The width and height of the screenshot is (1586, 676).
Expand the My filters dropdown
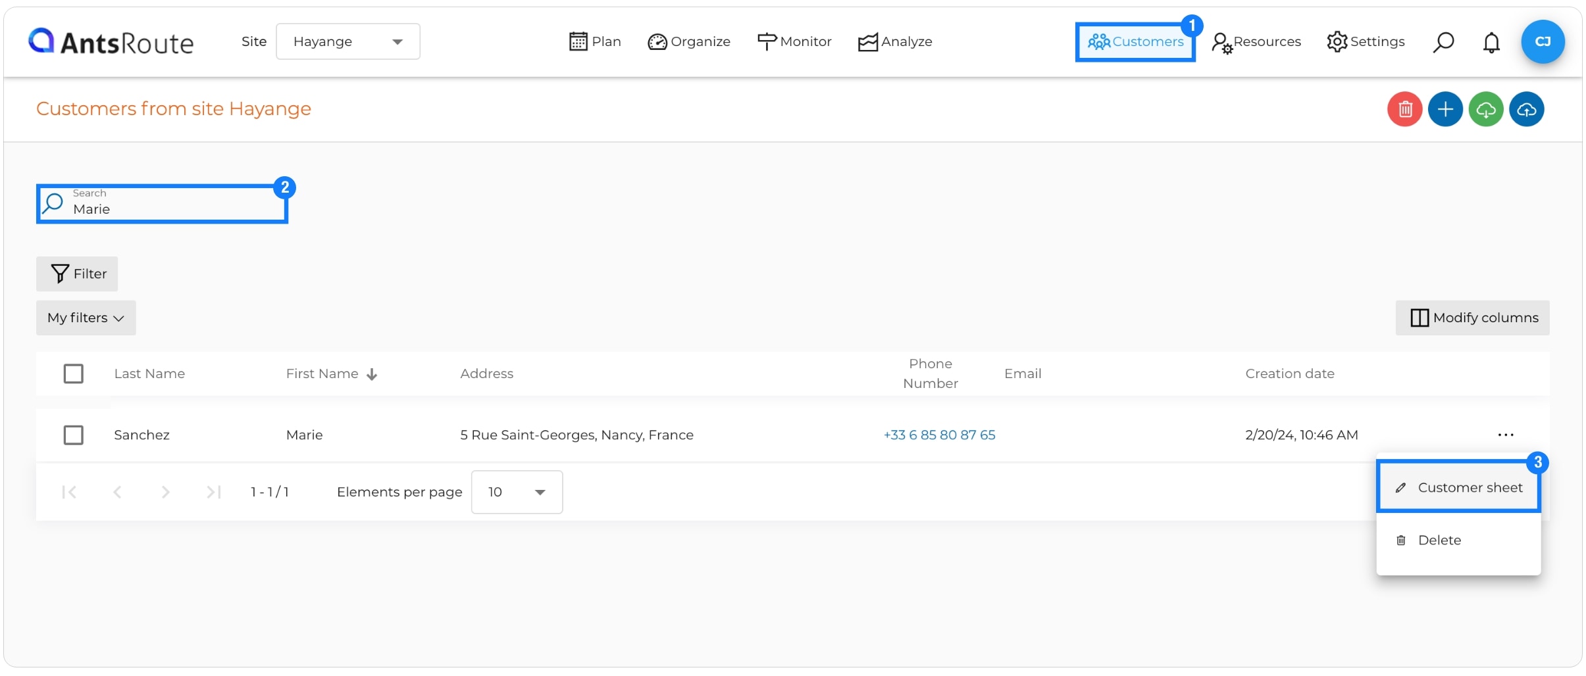tap(86, 318)
